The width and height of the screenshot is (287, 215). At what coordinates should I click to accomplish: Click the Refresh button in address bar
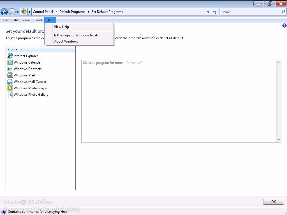click(x=215, y=12)
